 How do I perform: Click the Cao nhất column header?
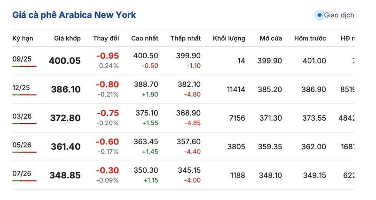144,38
